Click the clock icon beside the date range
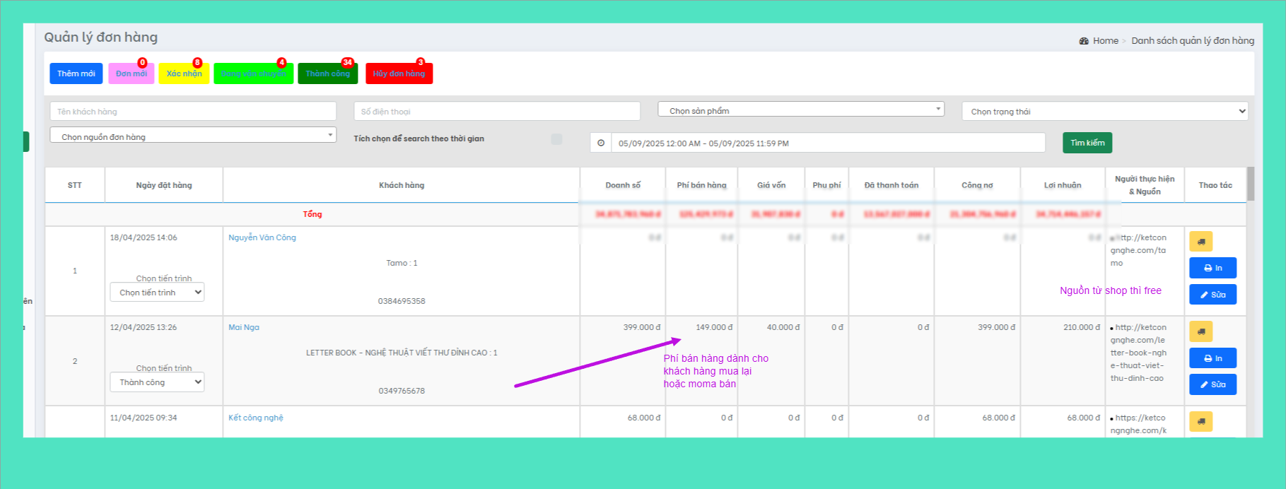 [x=601, y=143]
